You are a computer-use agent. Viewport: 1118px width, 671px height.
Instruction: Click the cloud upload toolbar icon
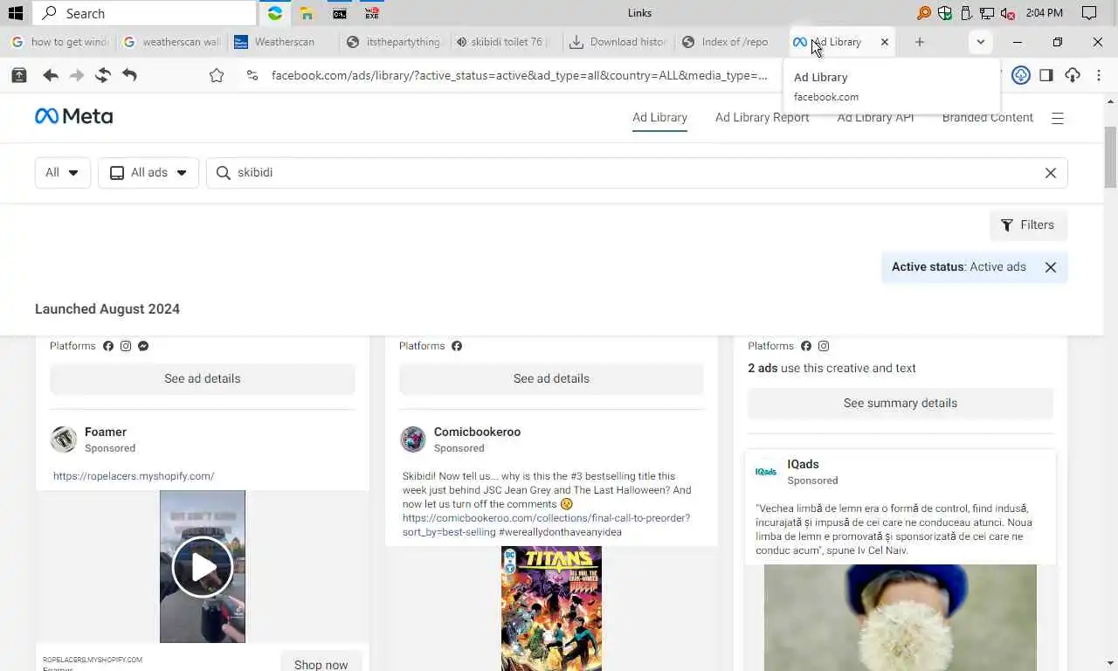pyautogui.click(x=1073, y=75)
